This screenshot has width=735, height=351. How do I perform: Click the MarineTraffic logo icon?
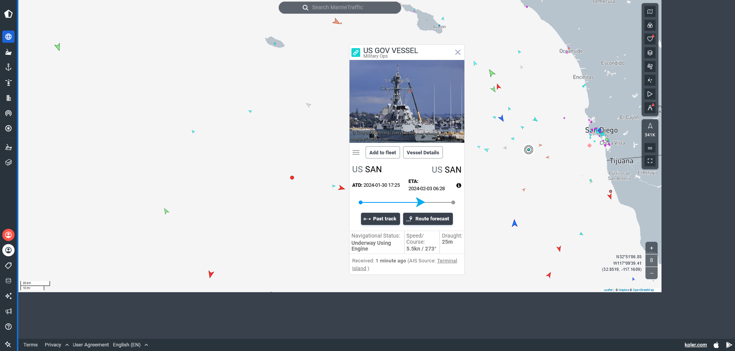[8, 14]
